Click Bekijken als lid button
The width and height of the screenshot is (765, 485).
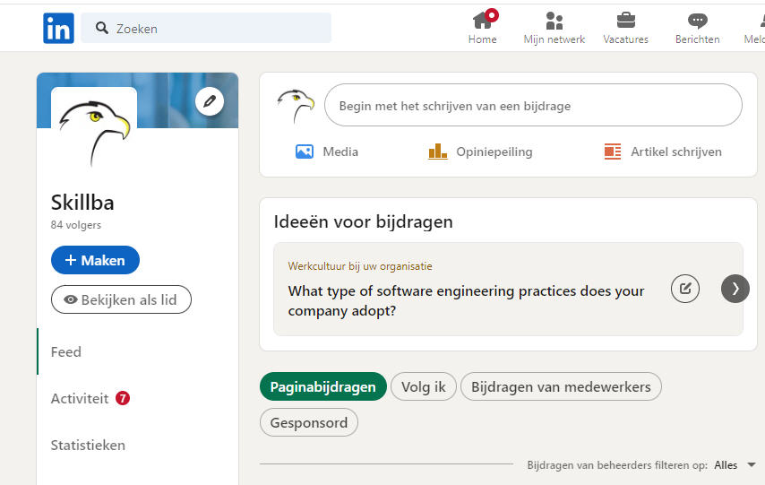[122, 300]
